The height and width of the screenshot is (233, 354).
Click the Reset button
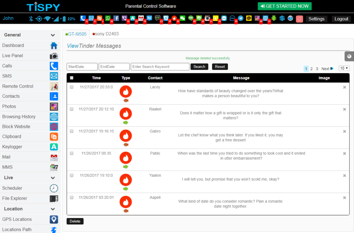click(x=220, y=67)
